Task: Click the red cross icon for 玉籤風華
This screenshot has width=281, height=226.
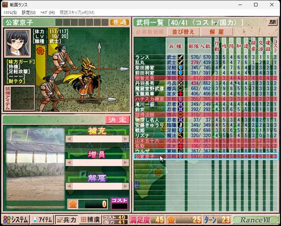Action: (180, 94)
